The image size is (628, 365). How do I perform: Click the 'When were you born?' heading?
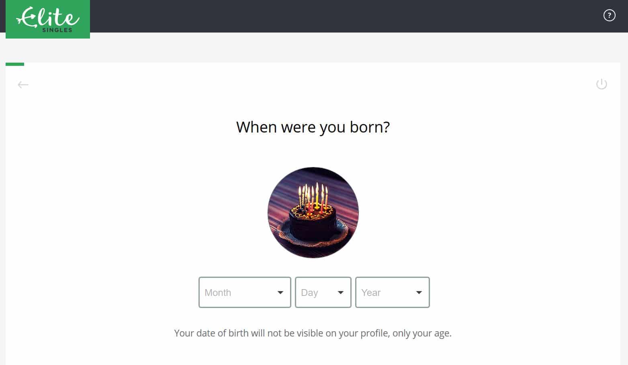[x=313, y=127]
